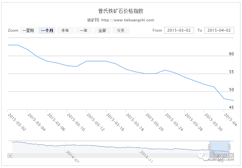Click the To label text

pos(200,30)
